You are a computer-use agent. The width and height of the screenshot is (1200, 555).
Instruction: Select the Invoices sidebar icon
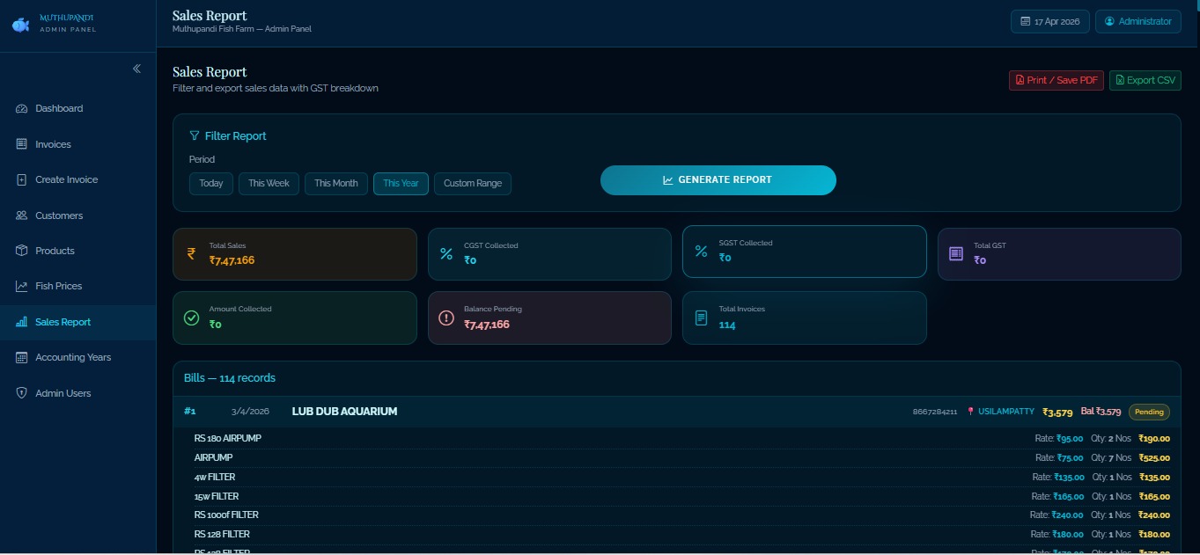coord(22,143)
